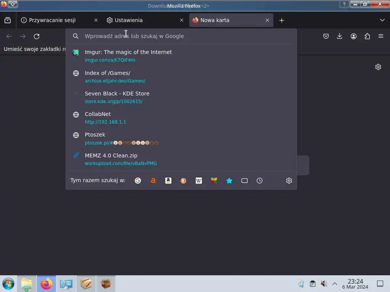Open the Ptoszek suggestion
The image size is (390, 292).
[181, 138]
